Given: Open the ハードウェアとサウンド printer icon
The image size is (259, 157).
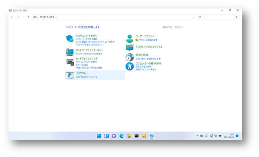Looking at the screenshot, I should click(x=70, y=62).
